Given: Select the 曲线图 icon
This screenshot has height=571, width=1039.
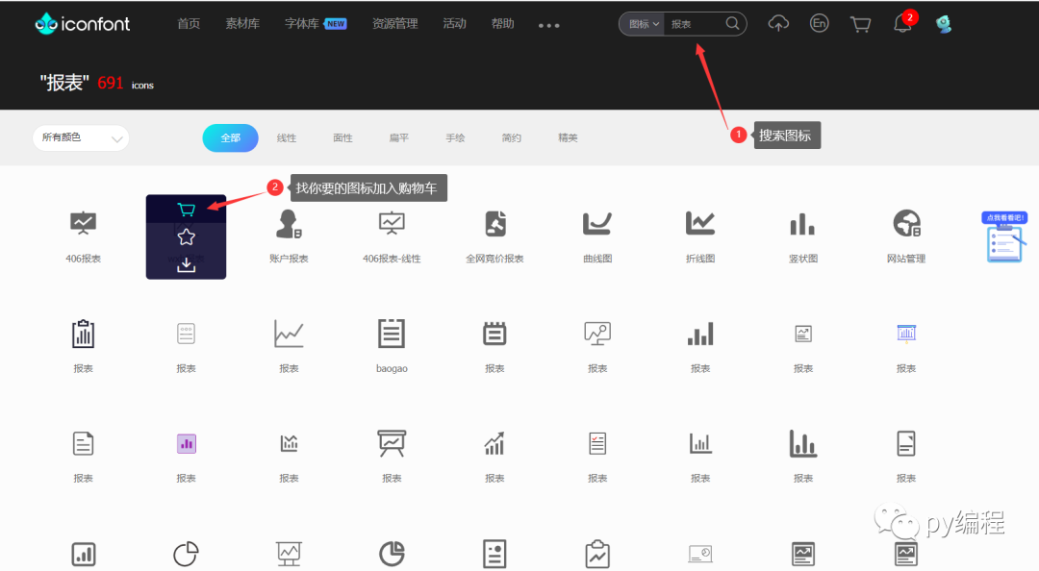Looking at the screenshot, I should (x=597, y=223).
